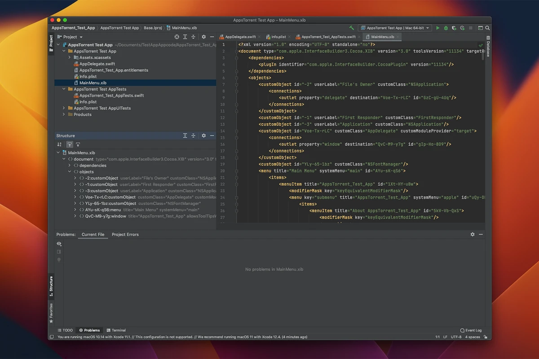Viewport: 539px width, 359px height.
Task: Run with Coverage from the toolbar
Action: [454, 28]
